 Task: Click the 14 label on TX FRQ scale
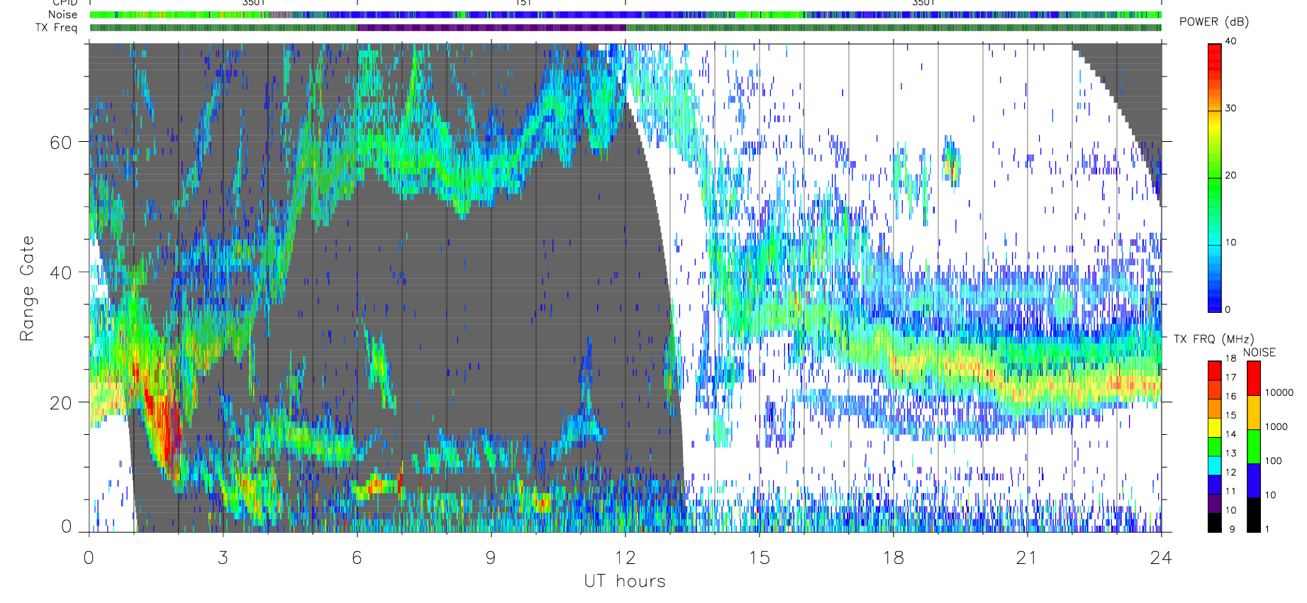coord(1230,434)
